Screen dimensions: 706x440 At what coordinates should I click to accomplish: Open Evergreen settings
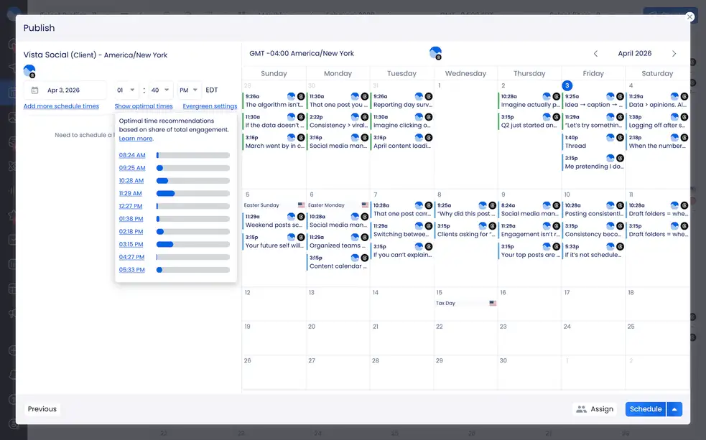[210, 106]
